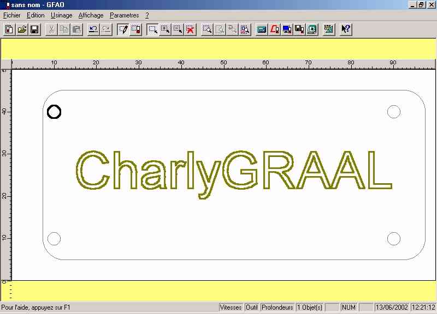Open the Affichage menu

coord(91,15)
